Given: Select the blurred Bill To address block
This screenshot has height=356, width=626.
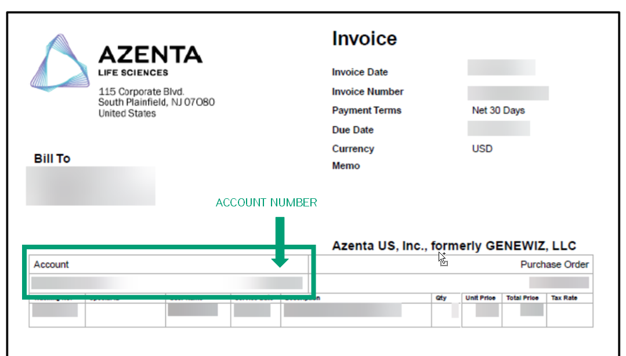Looking at the screenshot, I should point(91,186).
